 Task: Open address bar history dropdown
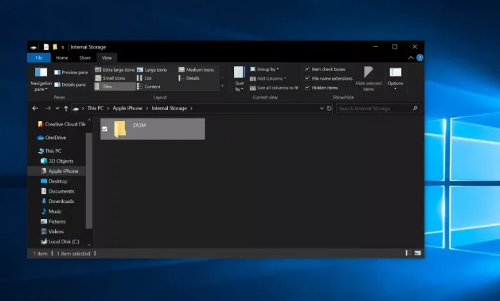pyautogui.click(x=322, y=108)
